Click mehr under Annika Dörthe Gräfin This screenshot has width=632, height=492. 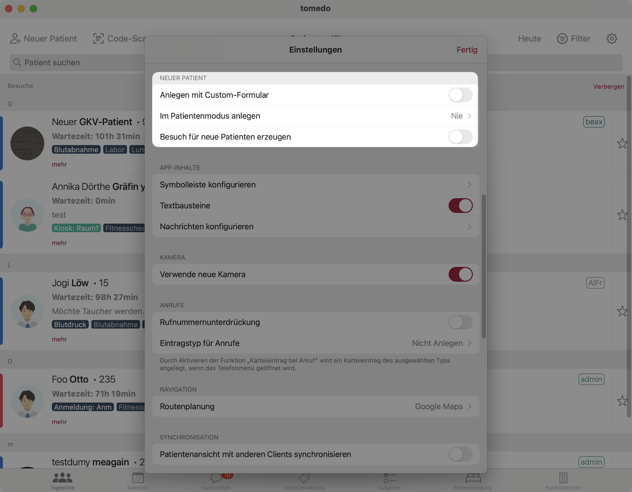tap(59, 243)
